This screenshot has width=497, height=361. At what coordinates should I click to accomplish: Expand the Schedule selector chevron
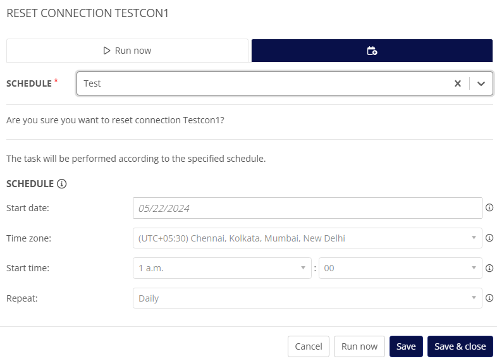[x=481, y=83]
